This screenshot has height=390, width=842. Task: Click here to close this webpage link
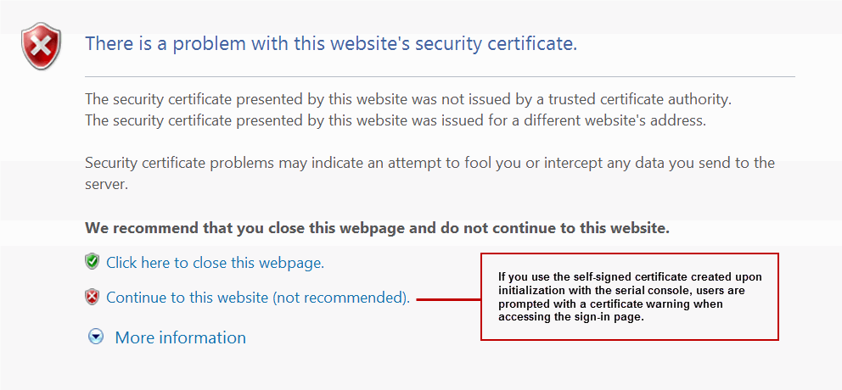[x=215, y=263]
